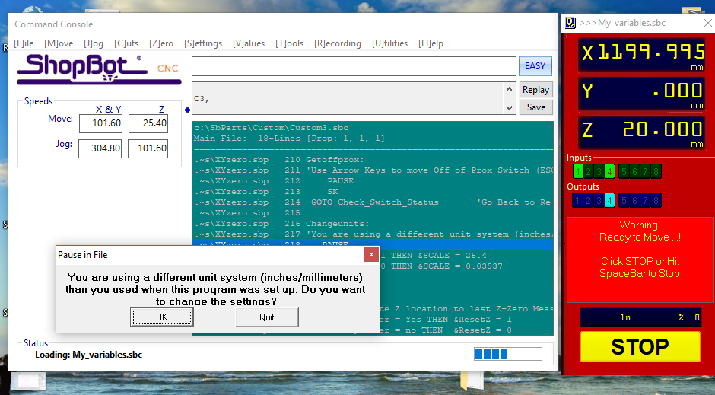This screenshot has width=715, height=395.
Task: Click the Loading: My_variables.sbc status text
Action: (x=89, y=355)
